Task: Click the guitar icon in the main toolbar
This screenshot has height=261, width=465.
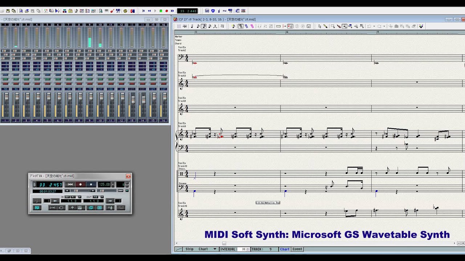Action: pyautogui.click(x=112, y=11)
